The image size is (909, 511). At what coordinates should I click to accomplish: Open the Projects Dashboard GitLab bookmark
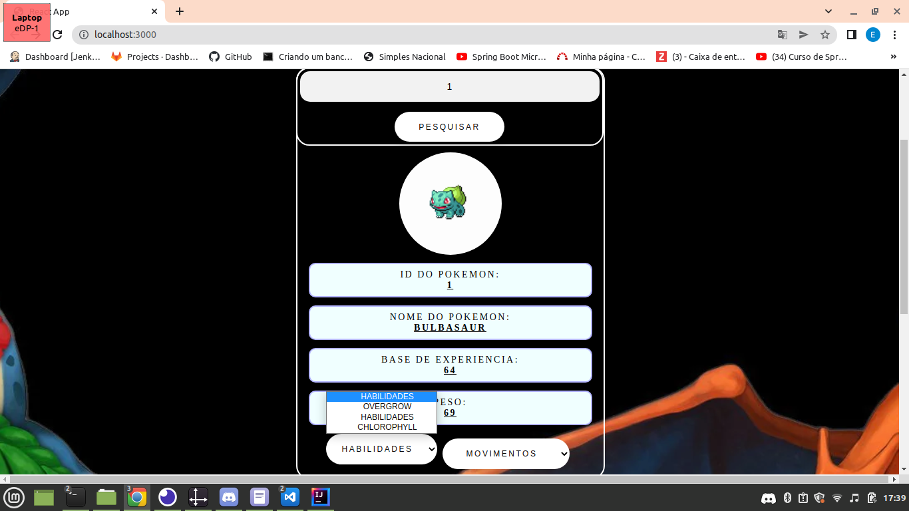click(x=155, y=57)
